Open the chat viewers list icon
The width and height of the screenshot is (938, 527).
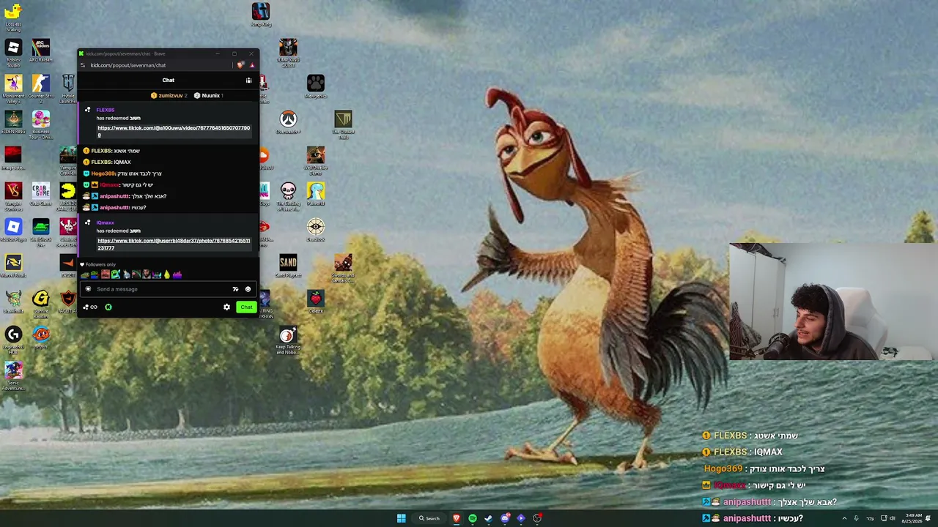[248, 81]
